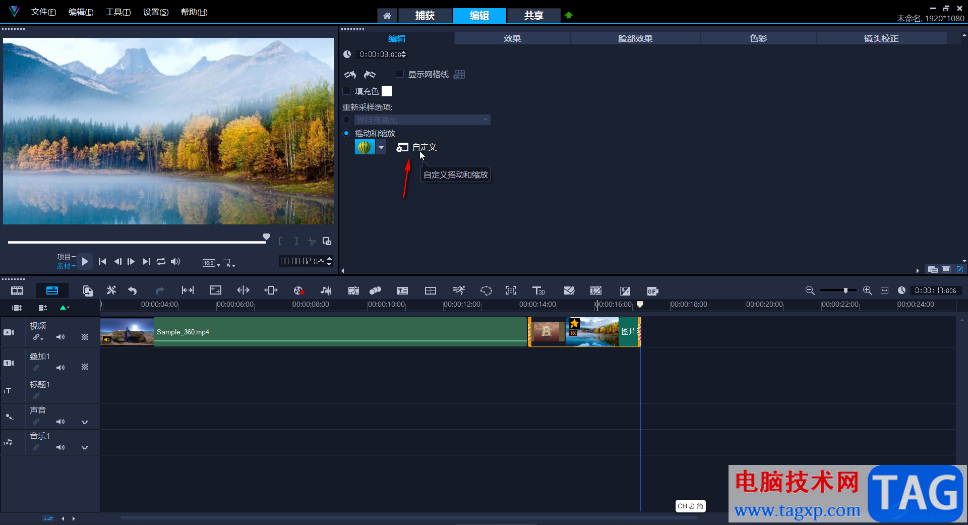Open the 16:9 aspect ratio dropdown
The image size is (968, 525).
tap(211, 263)
